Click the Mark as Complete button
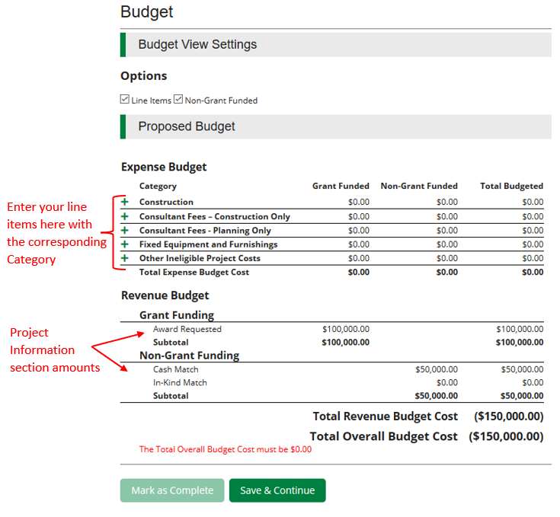Viewport: 560px width, 517px height. (x=172, y=490)
